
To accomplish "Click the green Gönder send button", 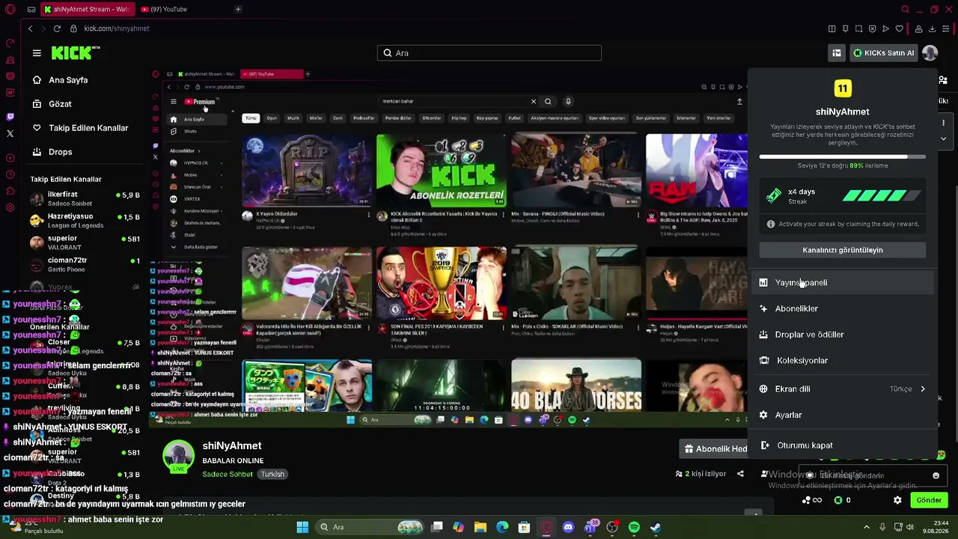I will tap(929, 500).
